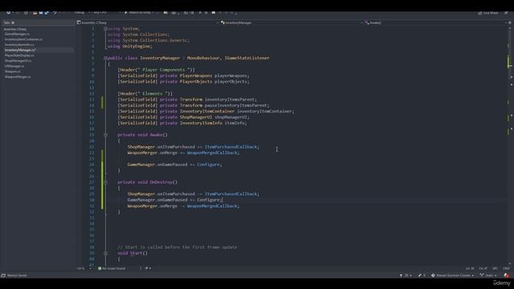Open the main branch selector

click(488, 275)
